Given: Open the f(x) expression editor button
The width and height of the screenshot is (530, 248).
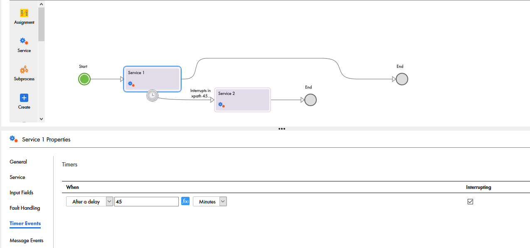Looking at the screenshot, I should [185, 201].
